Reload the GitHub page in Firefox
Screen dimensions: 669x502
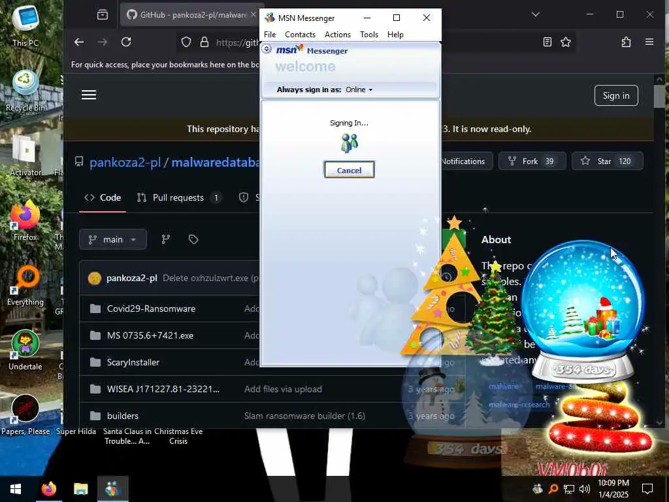[126, 42]
